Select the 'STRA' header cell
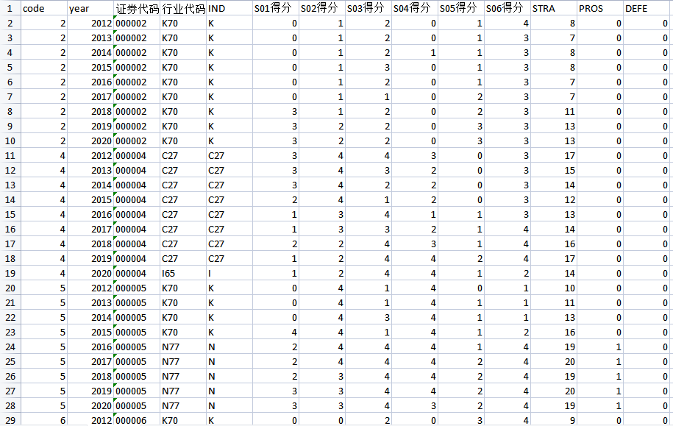Screen dimensions: 673x426 [x=554, y=8]
